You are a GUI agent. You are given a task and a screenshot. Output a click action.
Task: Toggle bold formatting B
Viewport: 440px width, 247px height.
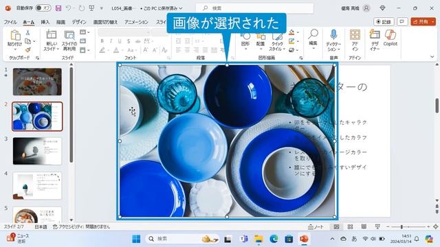102,41
